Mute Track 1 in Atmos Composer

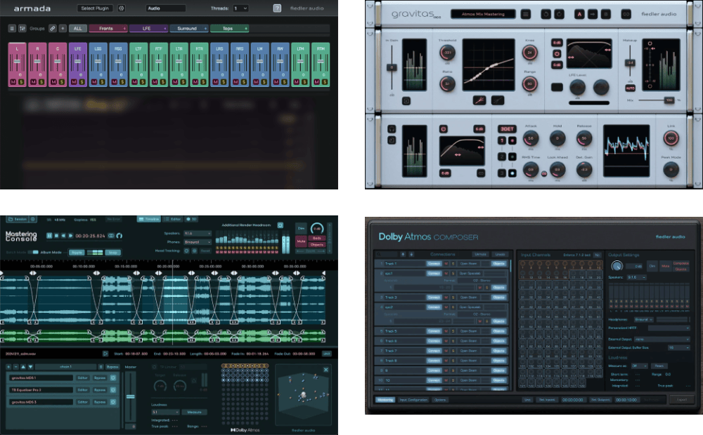pos(446,264)
